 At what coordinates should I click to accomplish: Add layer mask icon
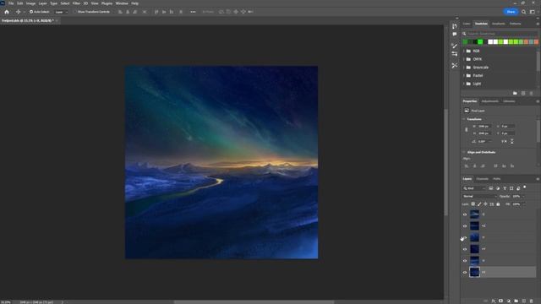coord(501,301)
